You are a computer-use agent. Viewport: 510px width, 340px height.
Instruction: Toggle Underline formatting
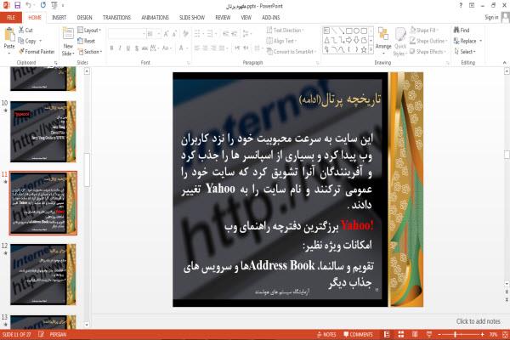(128, 48)
